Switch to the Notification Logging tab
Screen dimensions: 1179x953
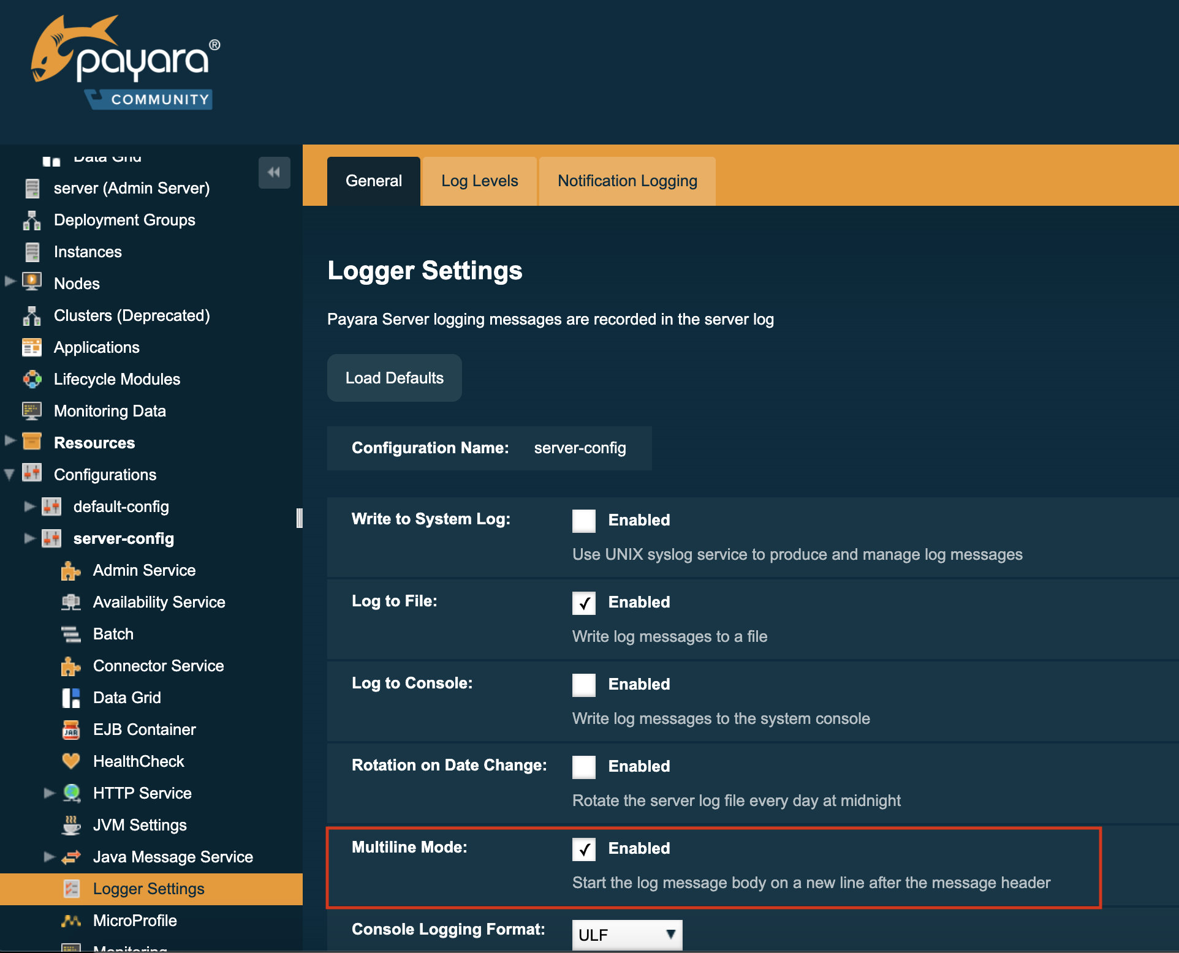626,180
